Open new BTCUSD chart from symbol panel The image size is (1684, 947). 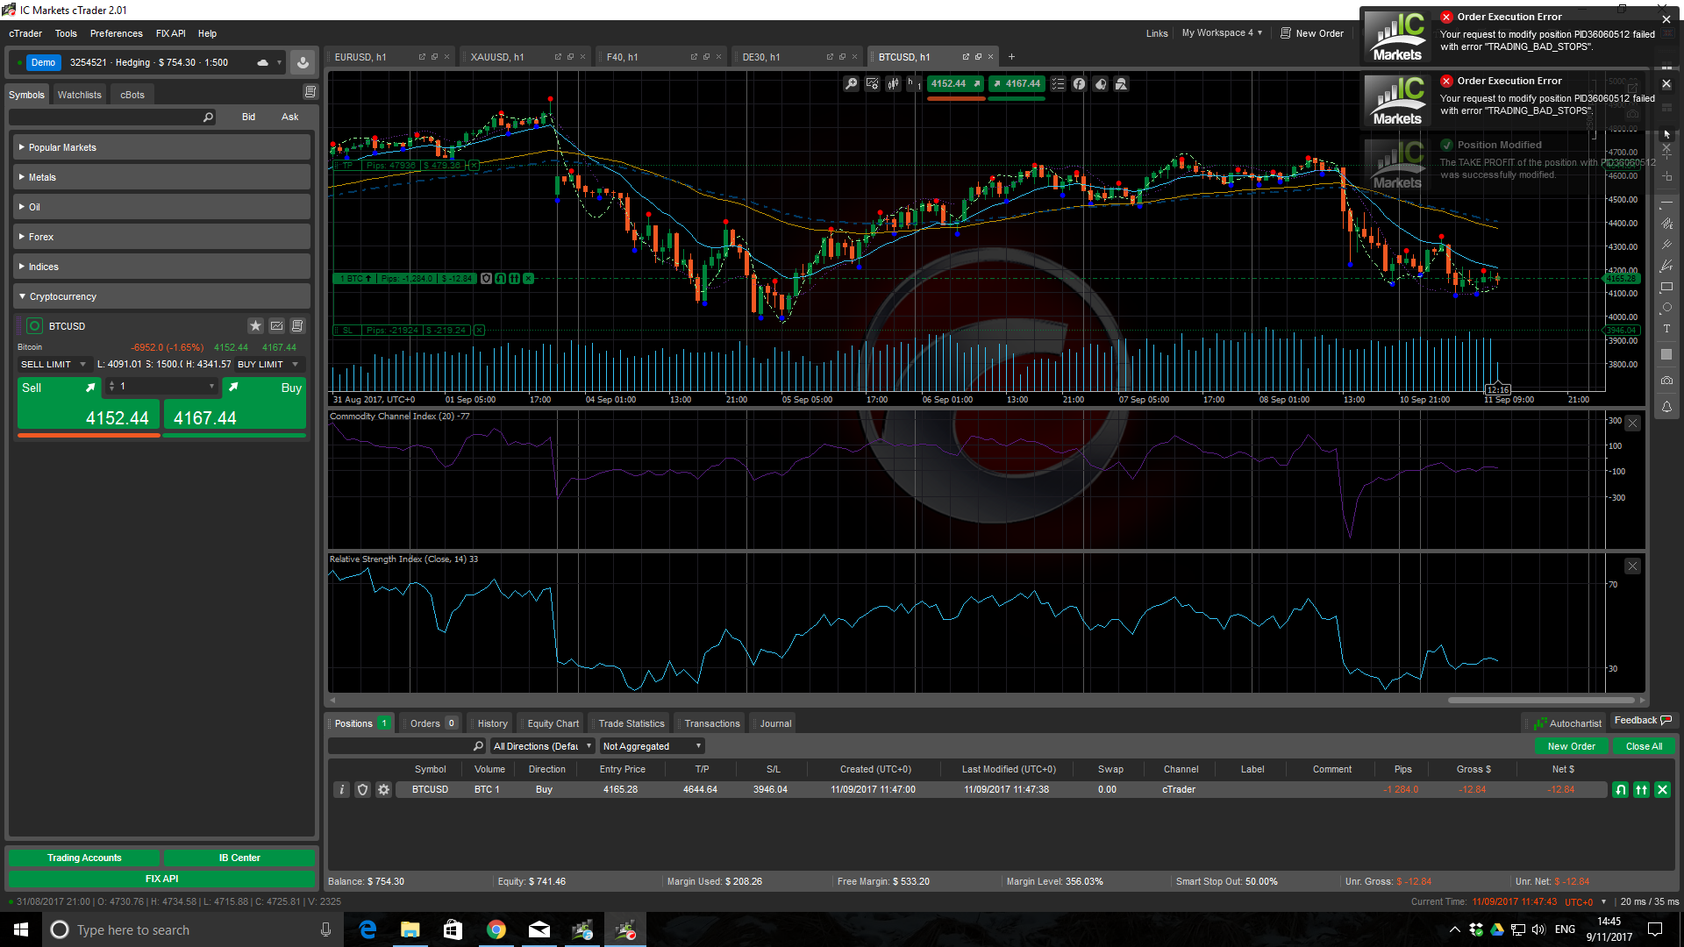(x=276, y=326)
